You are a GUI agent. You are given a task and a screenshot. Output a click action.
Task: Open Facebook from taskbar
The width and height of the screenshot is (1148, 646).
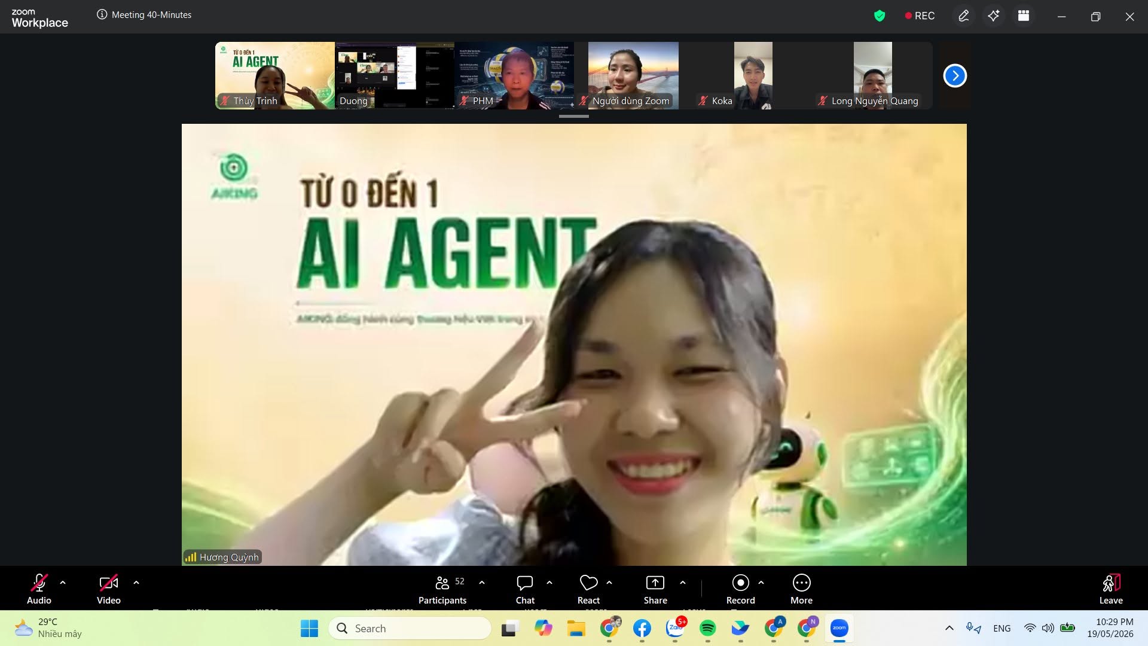click(642, 628)
